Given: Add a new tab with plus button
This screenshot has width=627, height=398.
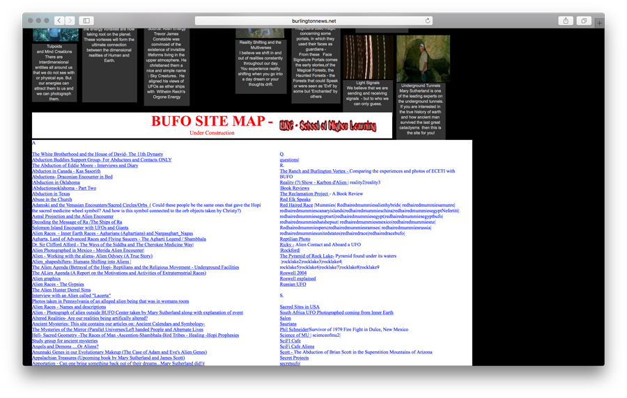Looking at the screenshot, I should click(x=599, y=23).
